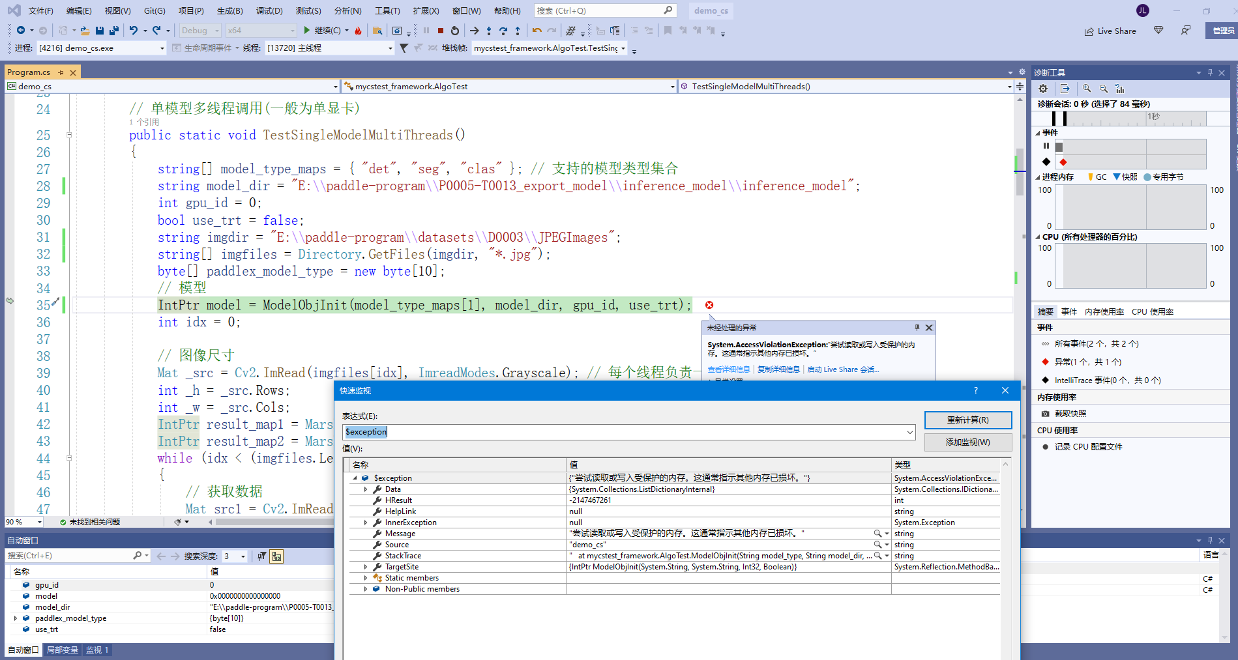Click the take snapshot camera icon
Image resolution: width=1238 pixels, height=660 pixels.
tap(1046, 414)
